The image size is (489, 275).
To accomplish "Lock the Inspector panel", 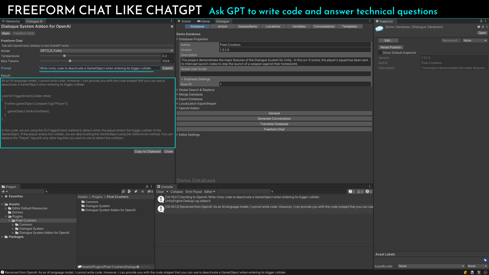I will coord(481,21).
